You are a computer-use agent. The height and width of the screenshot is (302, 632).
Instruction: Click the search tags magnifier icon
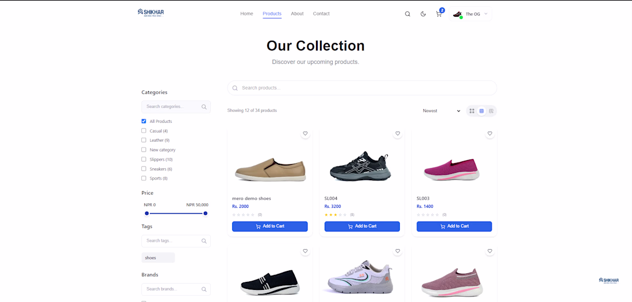click(204, 241)
